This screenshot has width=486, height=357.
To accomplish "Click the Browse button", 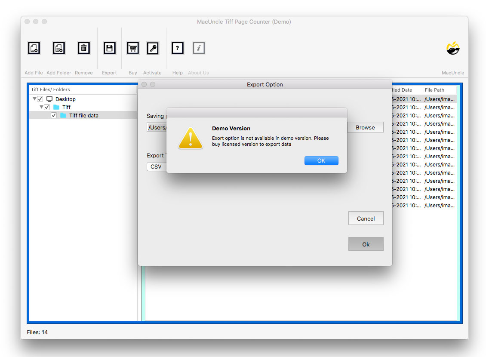I will pos(365,127).
